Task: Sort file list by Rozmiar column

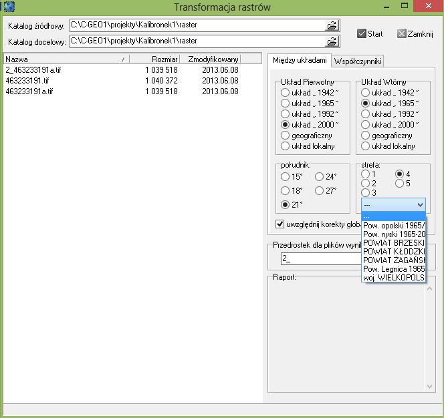Action: pos(154,59)
